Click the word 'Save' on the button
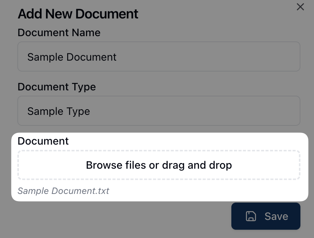The image size is (314, 238). tap(276, 217)
